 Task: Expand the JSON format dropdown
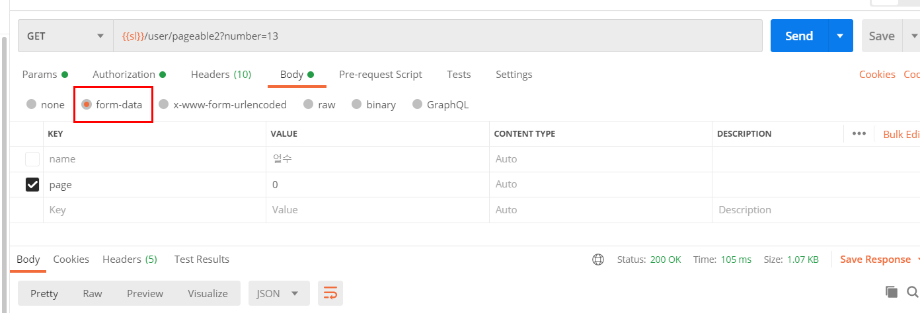tap(278, 293)
